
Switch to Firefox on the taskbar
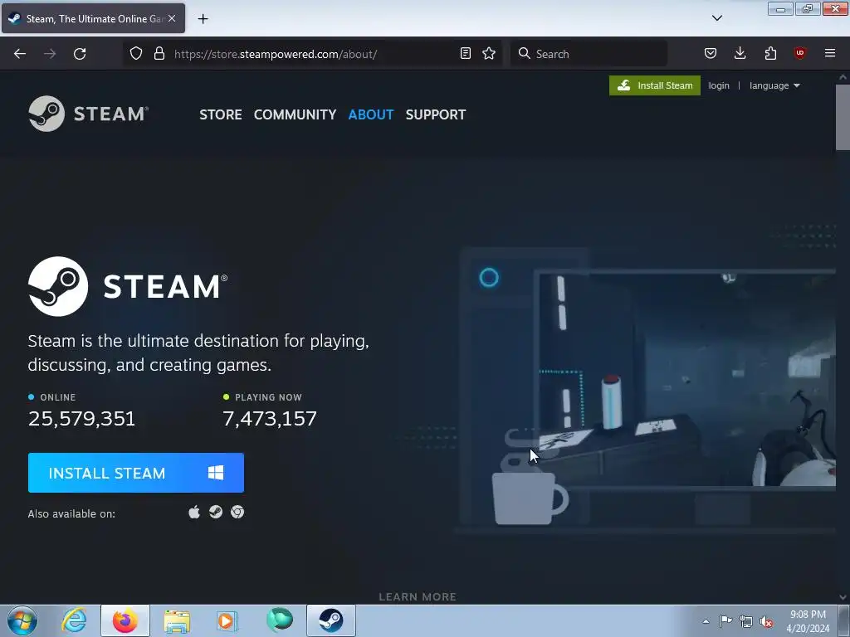125,620
